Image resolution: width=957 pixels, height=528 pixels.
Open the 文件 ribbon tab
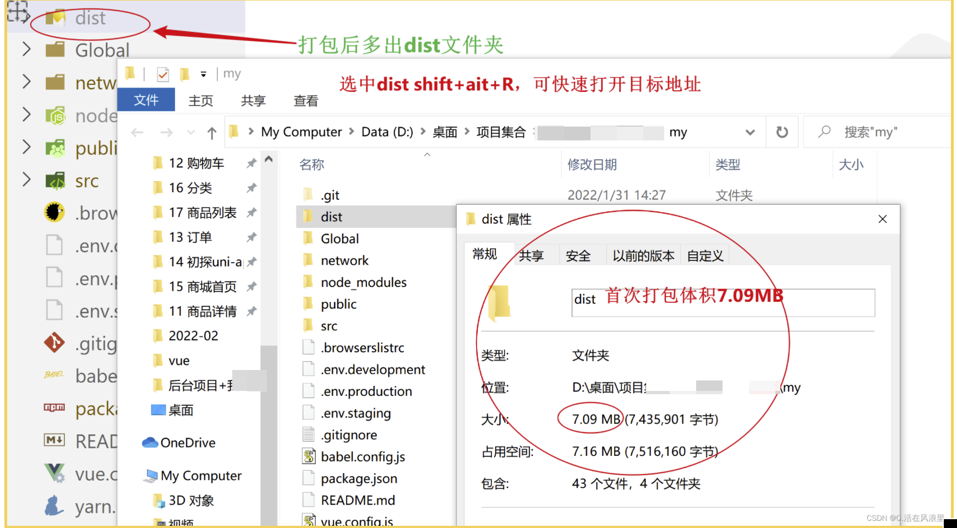[146, 100]
